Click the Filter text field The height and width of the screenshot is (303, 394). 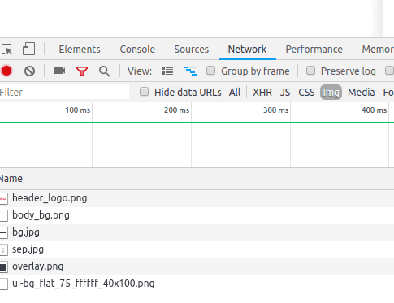coord(64,92)
